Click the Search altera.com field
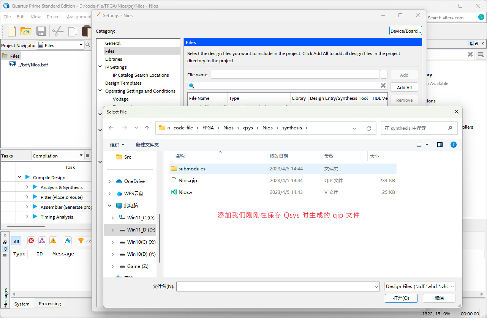Image resolution: width=487 pixels, height=318 pixels. coord(451,17)
